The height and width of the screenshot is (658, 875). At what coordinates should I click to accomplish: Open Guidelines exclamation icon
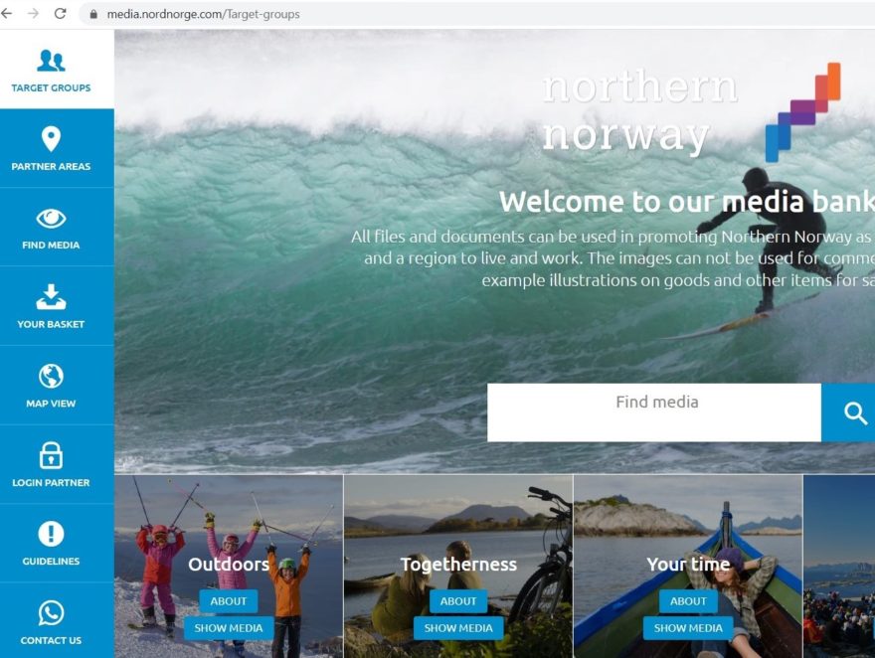pos(51,534)
